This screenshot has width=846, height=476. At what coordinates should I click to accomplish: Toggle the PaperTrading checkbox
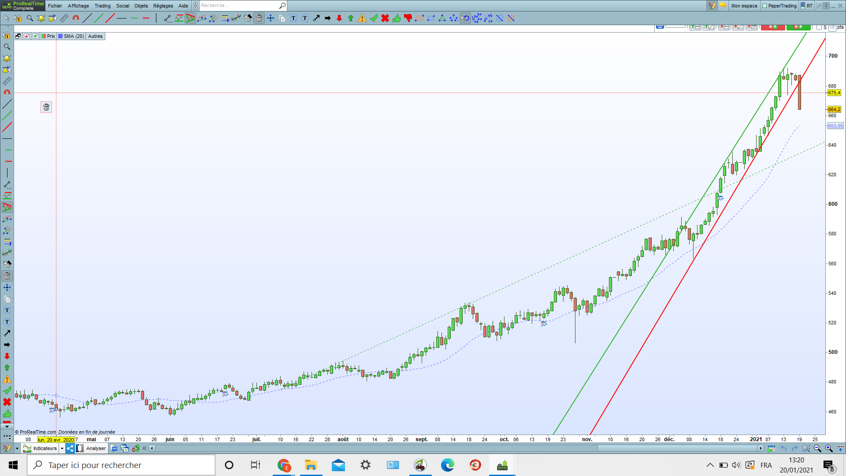point(765,6)
